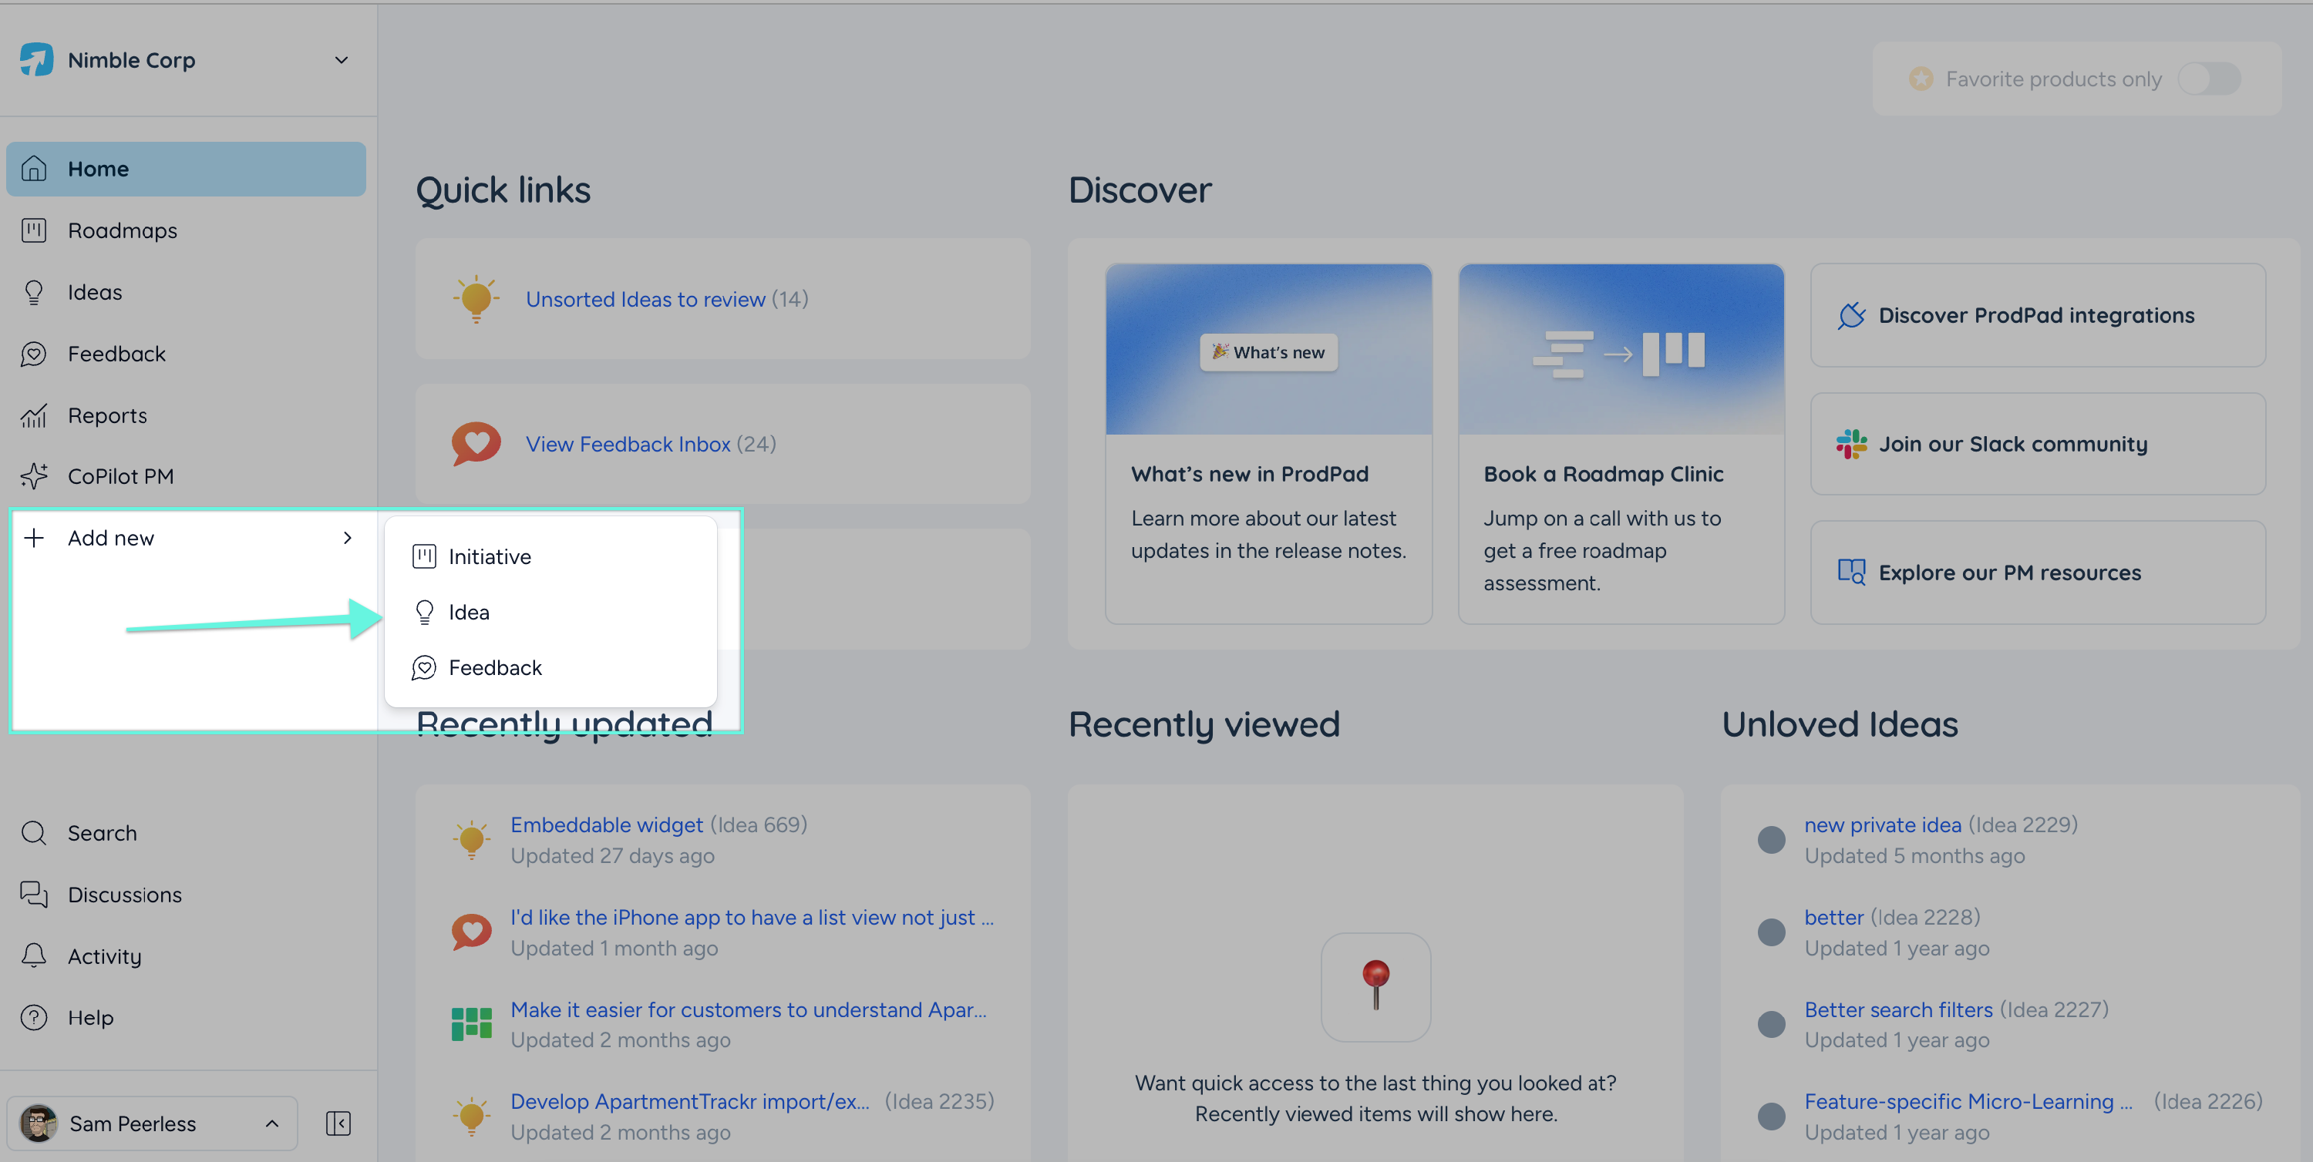The image size is (2313, 1162).
Task: Click the Ideas lightbulb icon in sidebar
Action: tap(34, 293)
